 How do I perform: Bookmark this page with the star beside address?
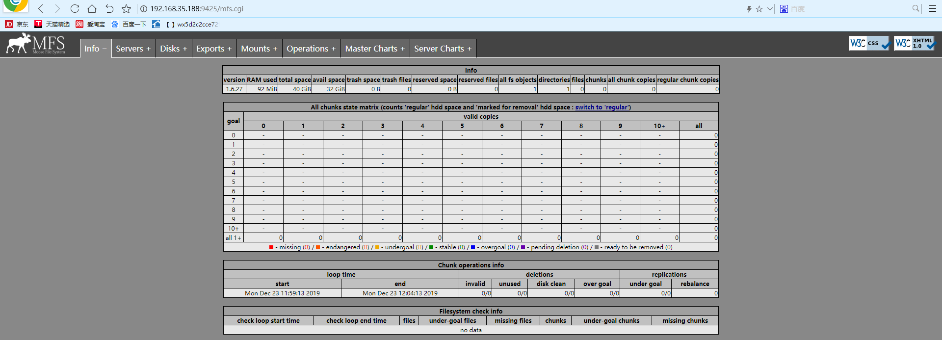[x=126, y=9]
